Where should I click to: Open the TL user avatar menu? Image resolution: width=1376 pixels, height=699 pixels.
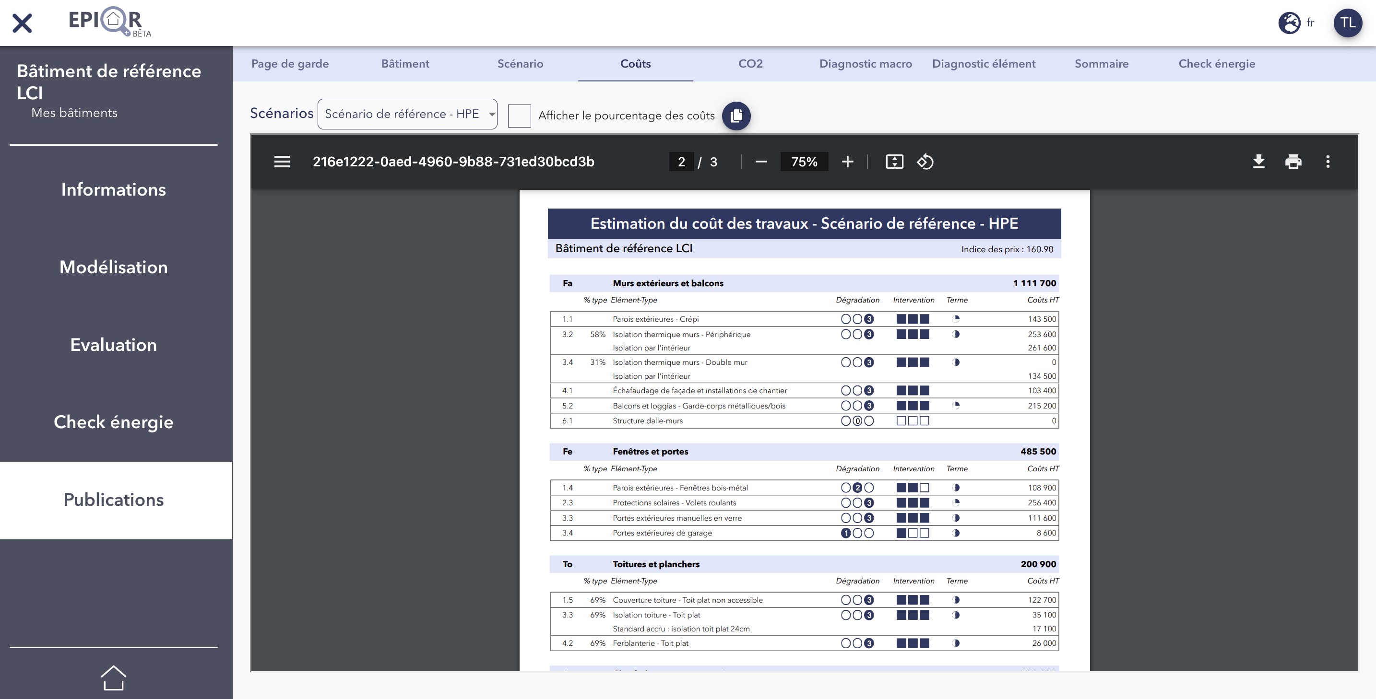coord(1347,23)
